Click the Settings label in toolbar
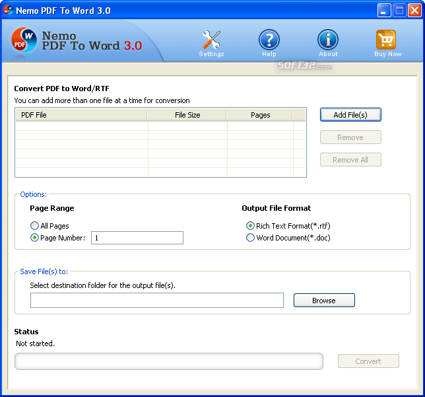 pyautogui.click(x=211, y=54)
